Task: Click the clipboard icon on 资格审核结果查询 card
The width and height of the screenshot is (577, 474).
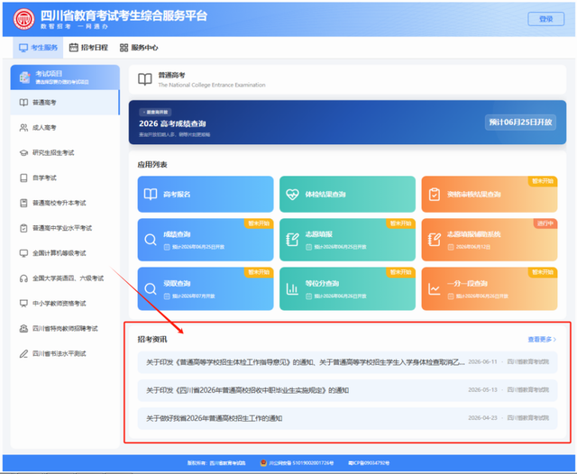Action: click(435, 194)
